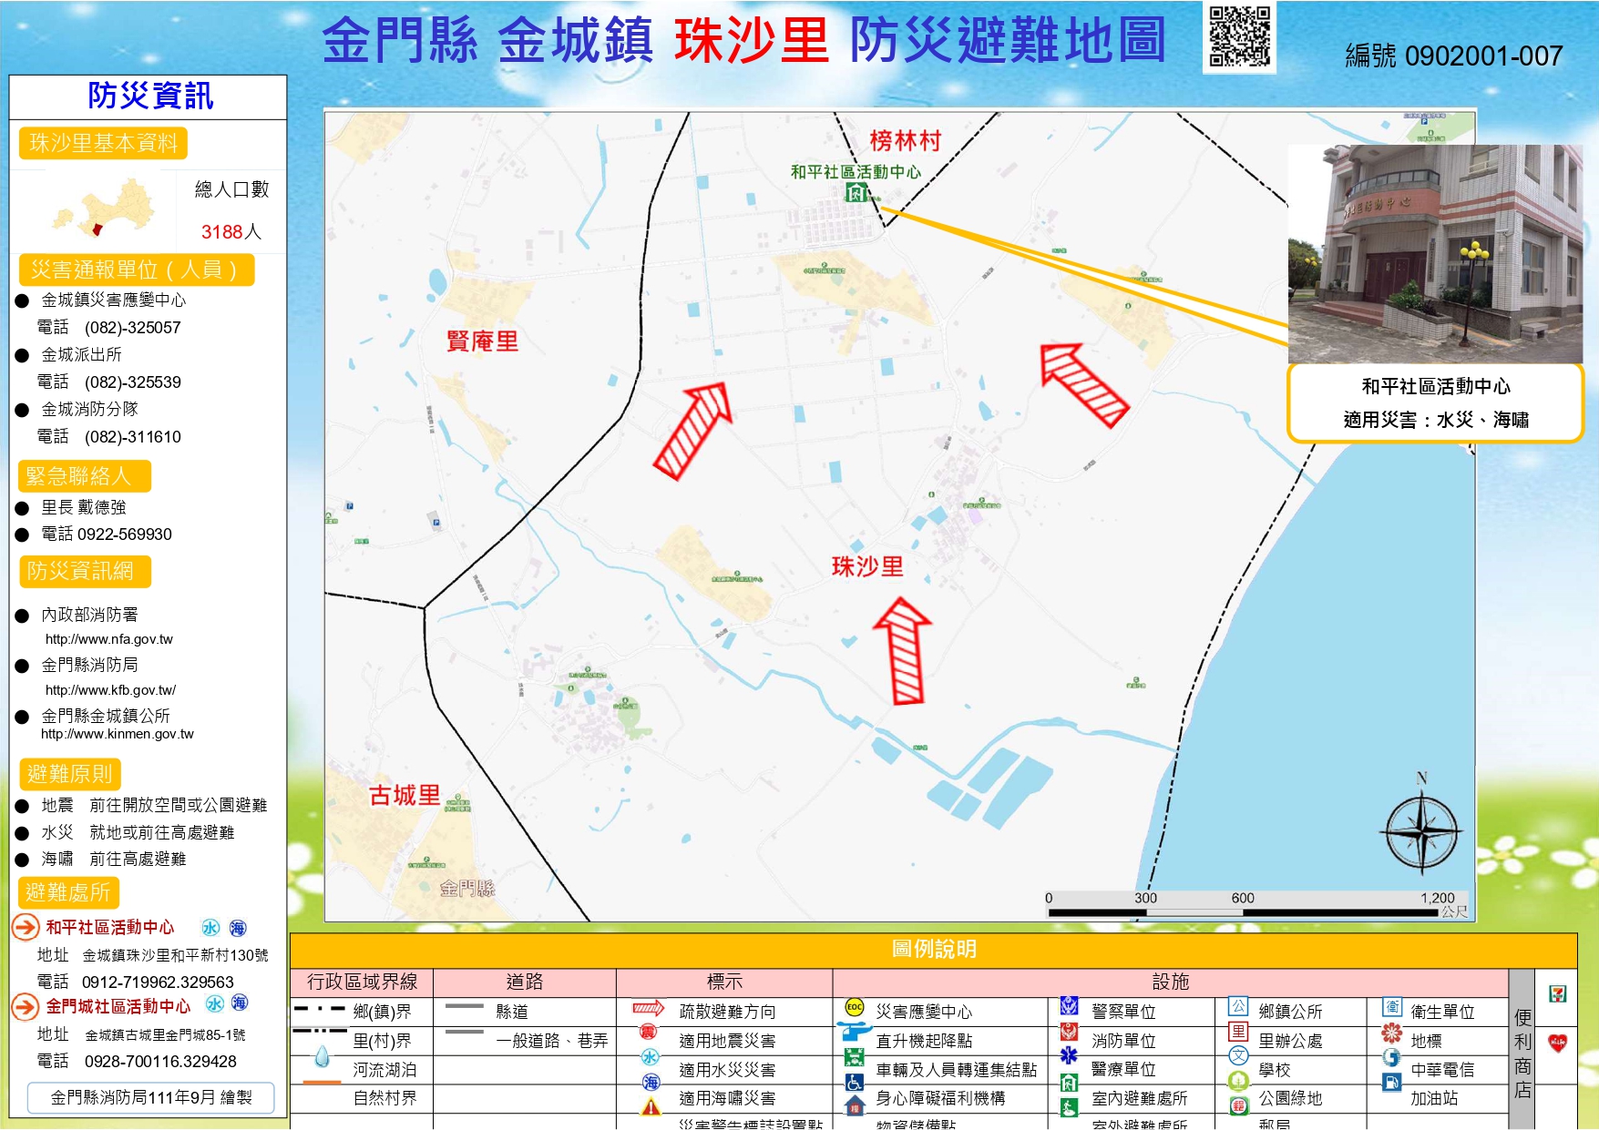The width and height of the screenshot is (1599, 1130).
Task: Click the compass rose on the map
Action: point(1420,832)
